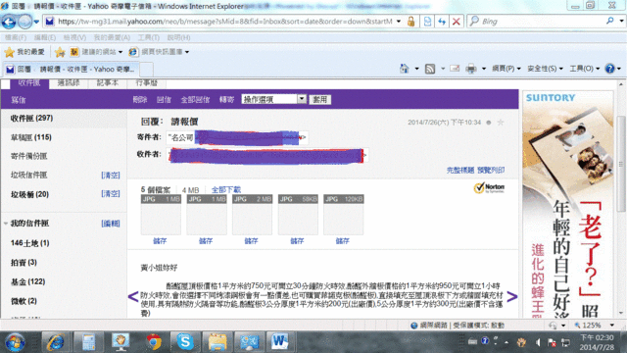Click the address bar URL field
The image size is (627, 353).
coord(224,22)
